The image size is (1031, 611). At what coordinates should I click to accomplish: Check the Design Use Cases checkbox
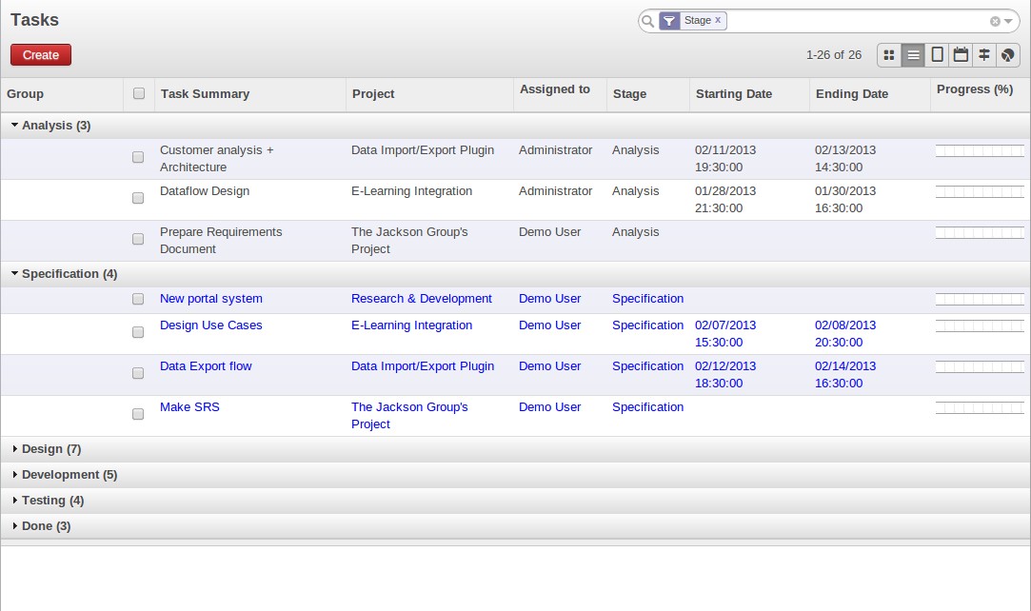coord(138,332)
